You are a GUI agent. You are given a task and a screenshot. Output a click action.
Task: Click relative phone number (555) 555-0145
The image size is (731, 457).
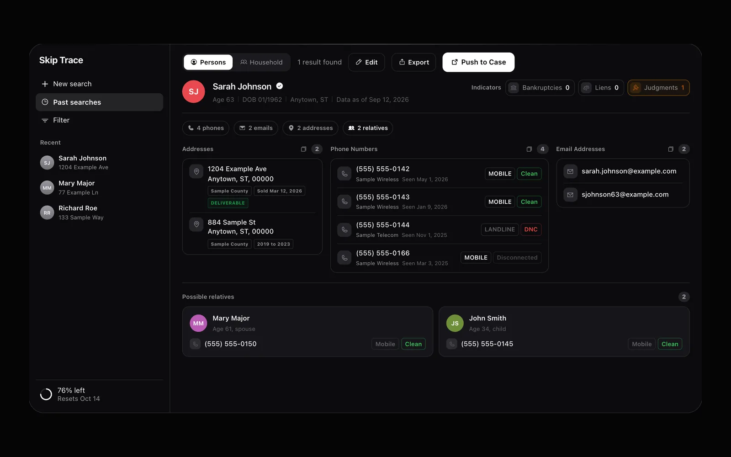pos(487,344)
